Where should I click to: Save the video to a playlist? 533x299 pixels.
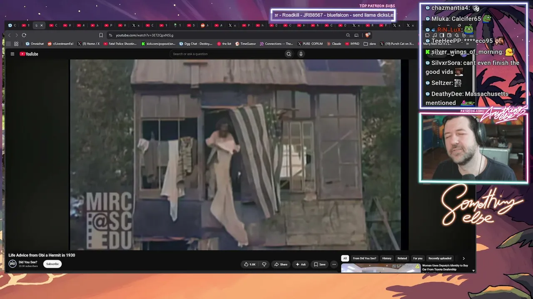coord(320,265)
